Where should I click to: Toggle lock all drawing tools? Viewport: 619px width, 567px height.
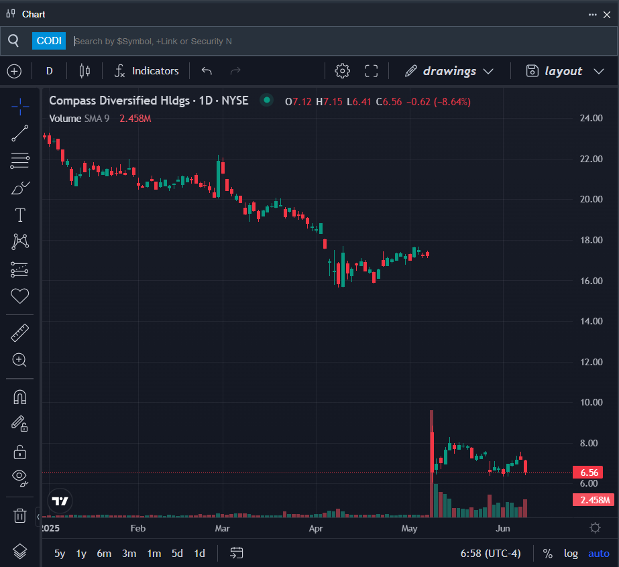[19, 452]
